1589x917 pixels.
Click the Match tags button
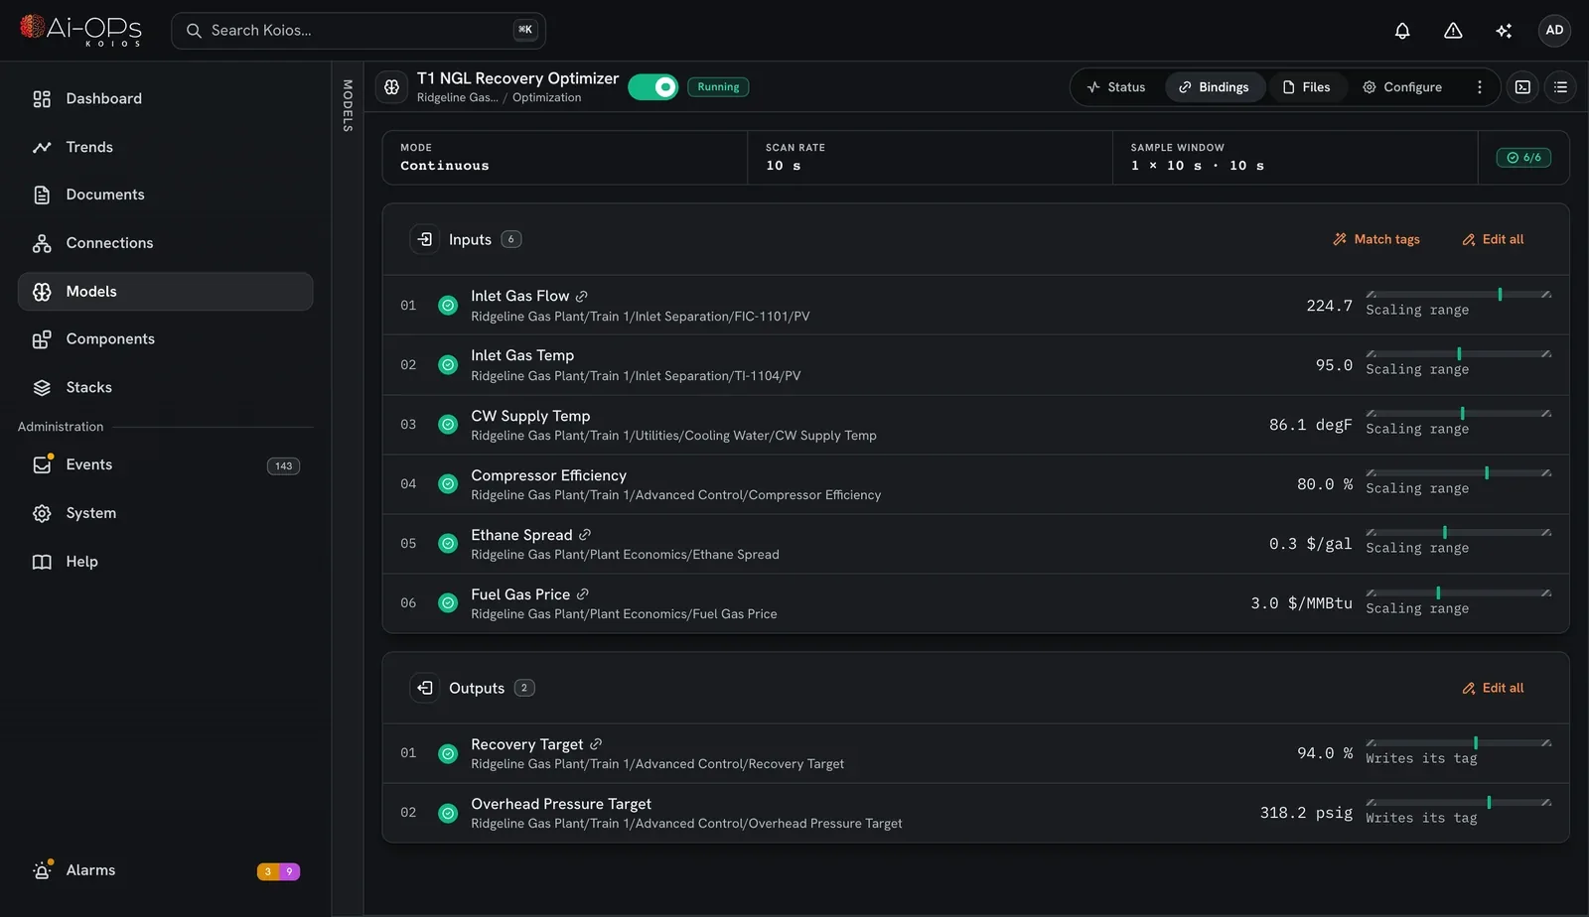pyautogui.click(x=1376, y=239)
